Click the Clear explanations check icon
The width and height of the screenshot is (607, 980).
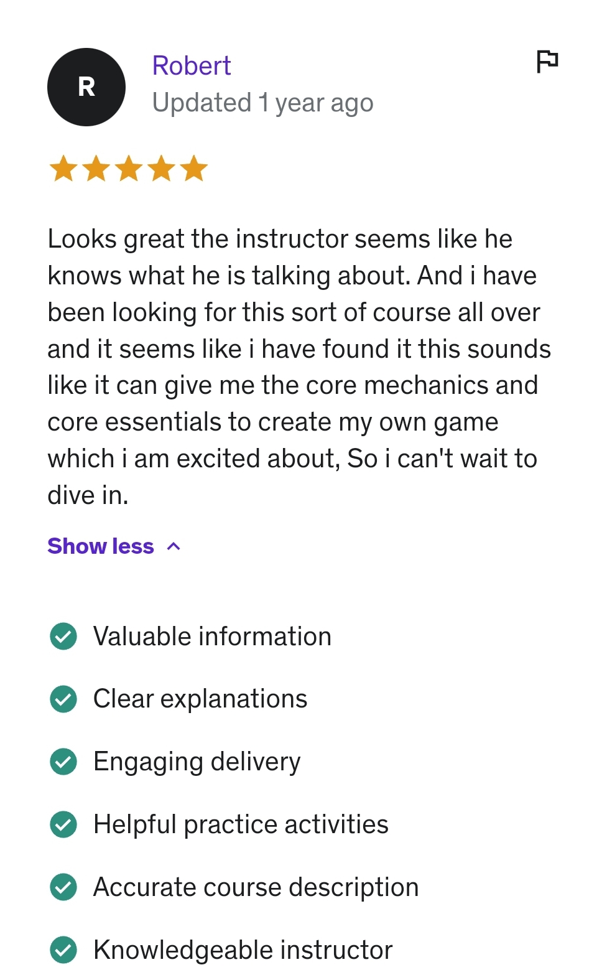(63, 699)
